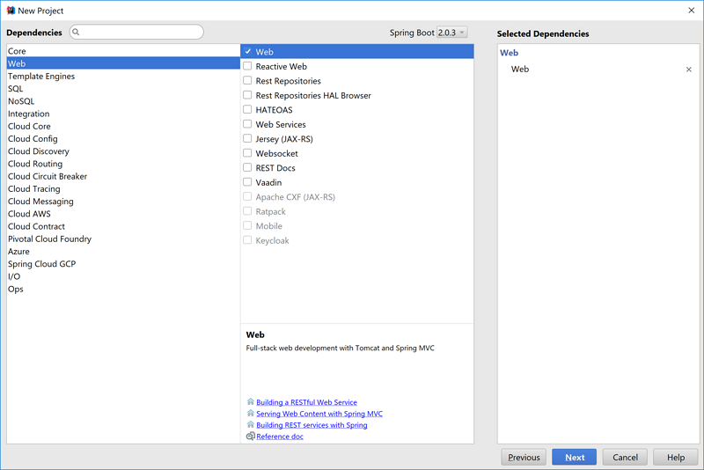
Task: Choose the Integration category
Action: (x=123, y=114)
